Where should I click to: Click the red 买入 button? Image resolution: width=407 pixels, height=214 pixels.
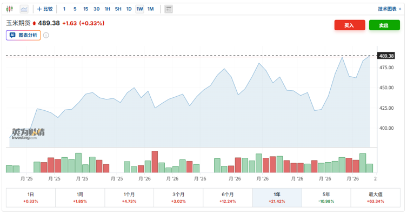tap(350, 25)
